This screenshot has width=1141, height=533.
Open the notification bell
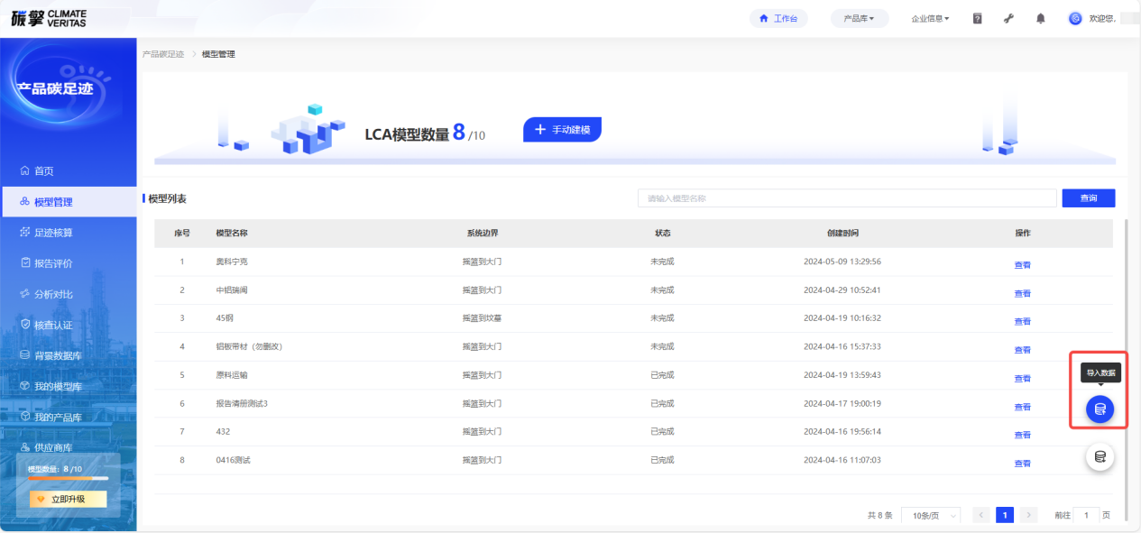coord(1040,18)
